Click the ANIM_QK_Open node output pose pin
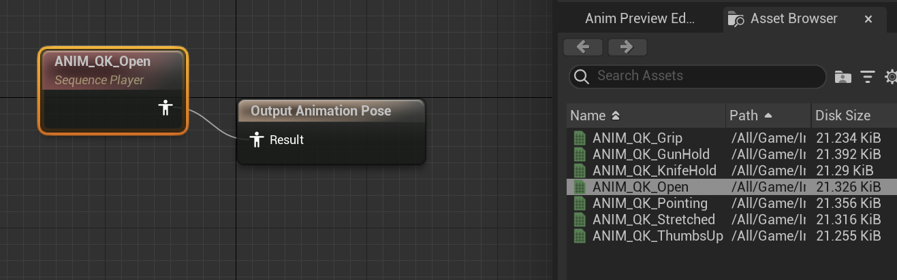The height and width of the screenshot is (280, 897). (x=165, y=107)
